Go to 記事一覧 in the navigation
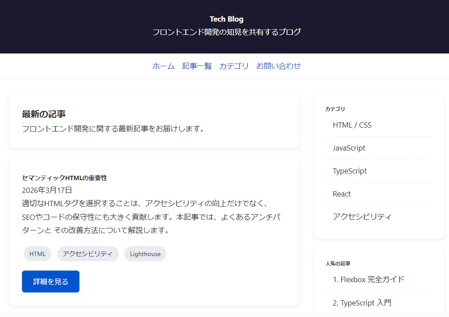The height and width of the screenshot is (317, 449). pyautogui.click(x=197, y=66)
